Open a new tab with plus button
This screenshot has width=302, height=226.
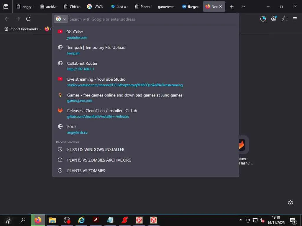232,7
